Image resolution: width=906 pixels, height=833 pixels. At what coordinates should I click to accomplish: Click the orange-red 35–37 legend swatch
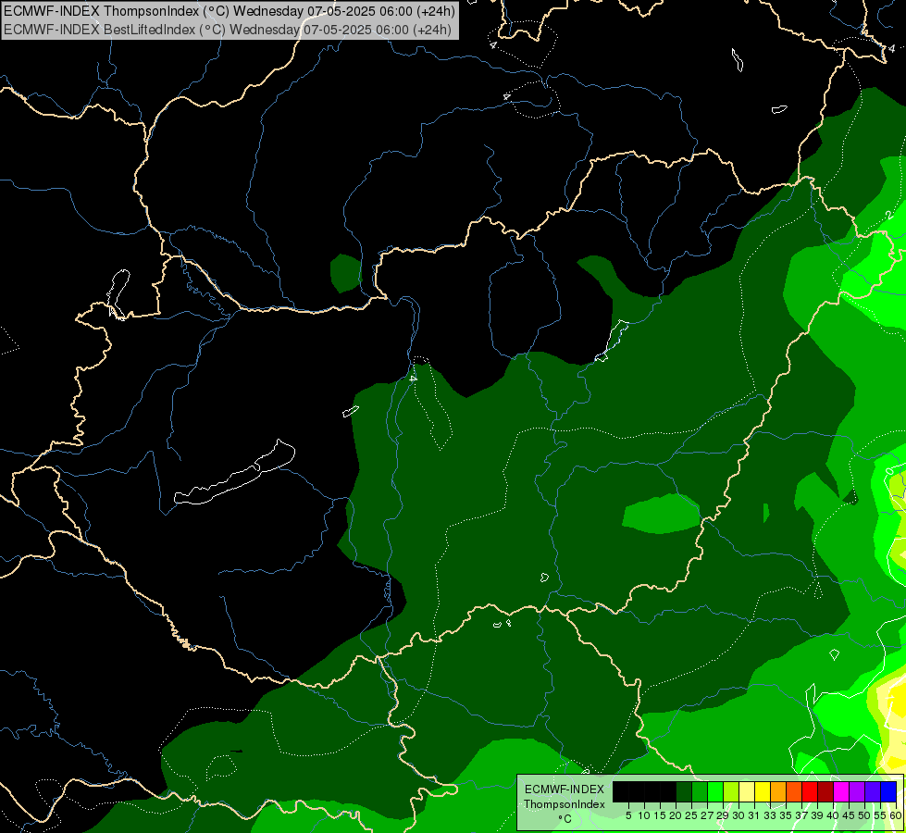(794, 791)
